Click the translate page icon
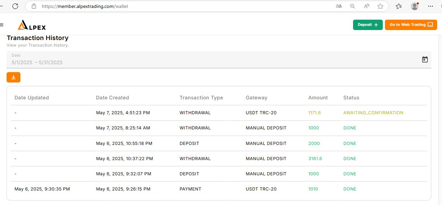Image resolution: width=442 pixels, height=205 pixels. [x=339, y=6]
